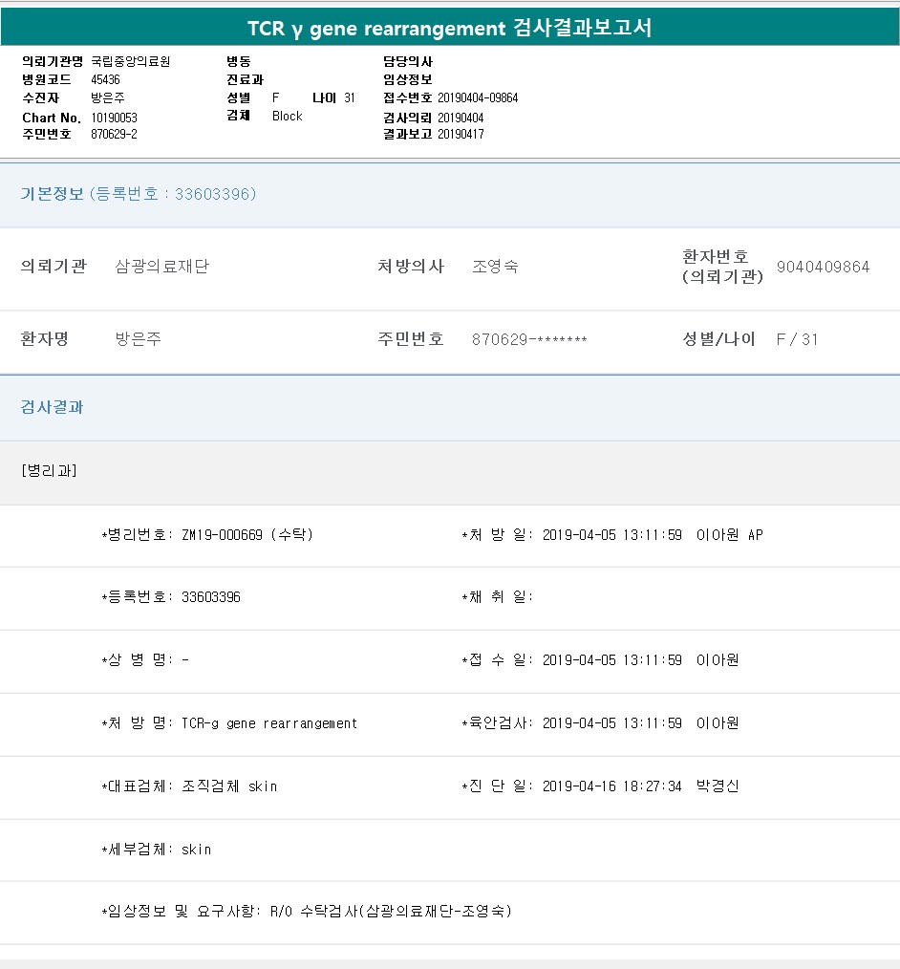This screenshot has height=969, width=900.
Task: Click the 검체 Block value in header
Action: pyautogui.click(x=287, y=116)
